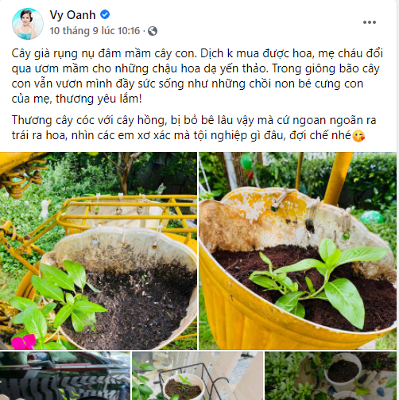Screen dimensions: 399x400
Task: Open the car reflection photo thumbnail
Action: tap(65, 376)
